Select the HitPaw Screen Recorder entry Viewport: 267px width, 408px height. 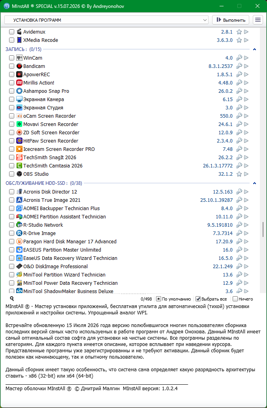pyautogui.click(x=51, y=141)
